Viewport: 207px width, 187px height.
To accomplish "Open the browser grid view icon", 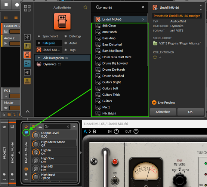I will click(x=27, y=8).
